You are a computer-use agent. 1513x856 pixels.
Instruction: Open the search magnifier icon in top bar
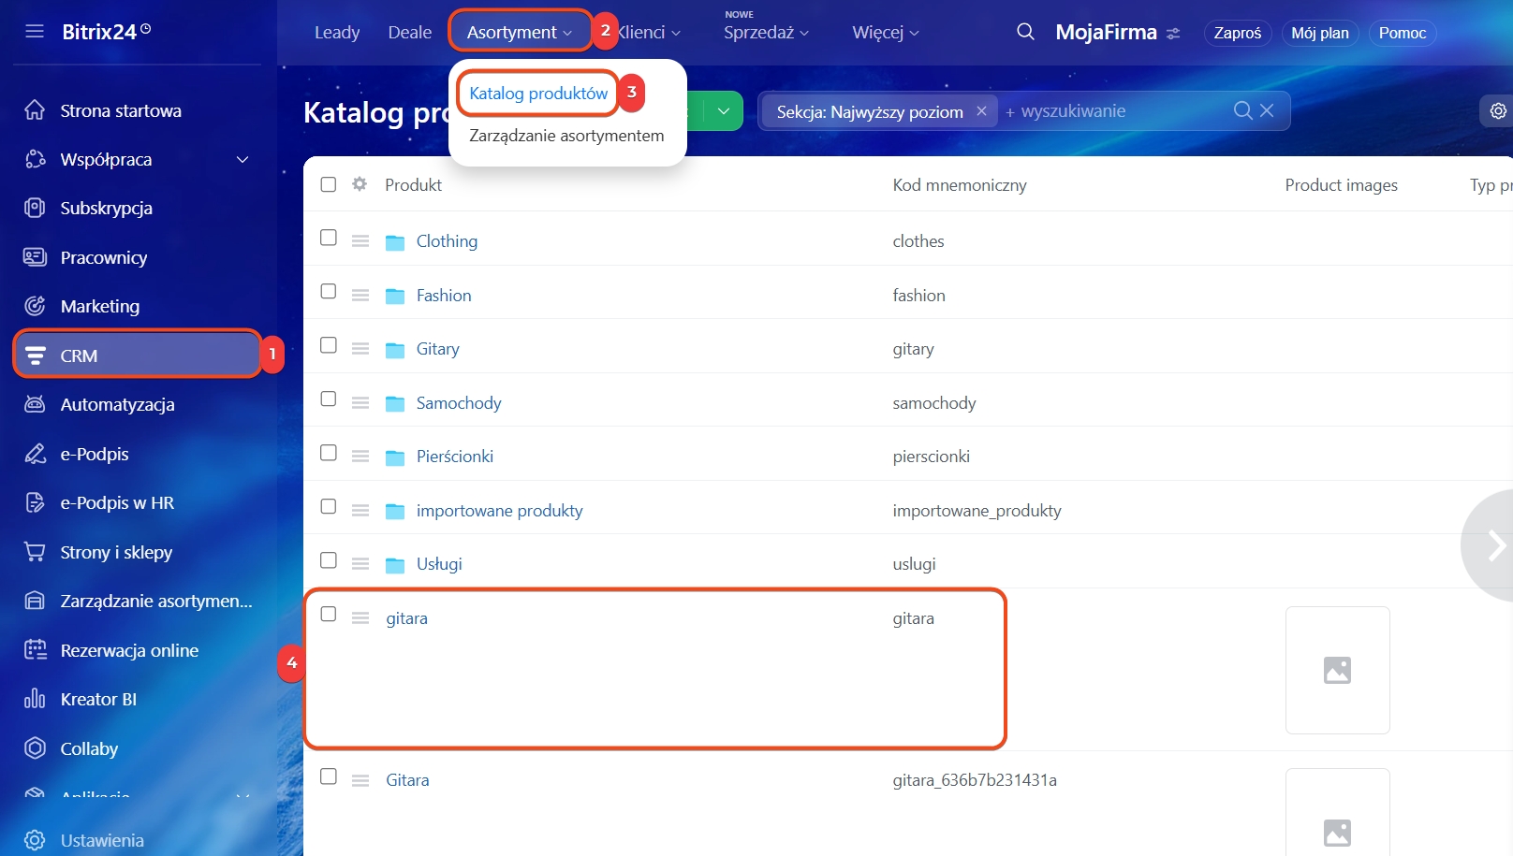pos(1025,32)
